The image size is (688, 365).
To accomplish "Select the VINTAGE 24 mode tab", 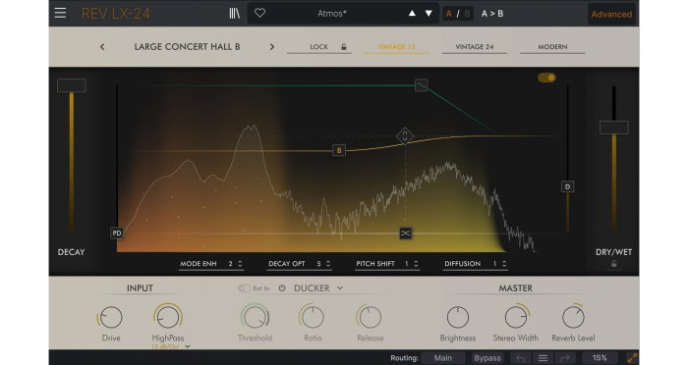I will 475,47.
